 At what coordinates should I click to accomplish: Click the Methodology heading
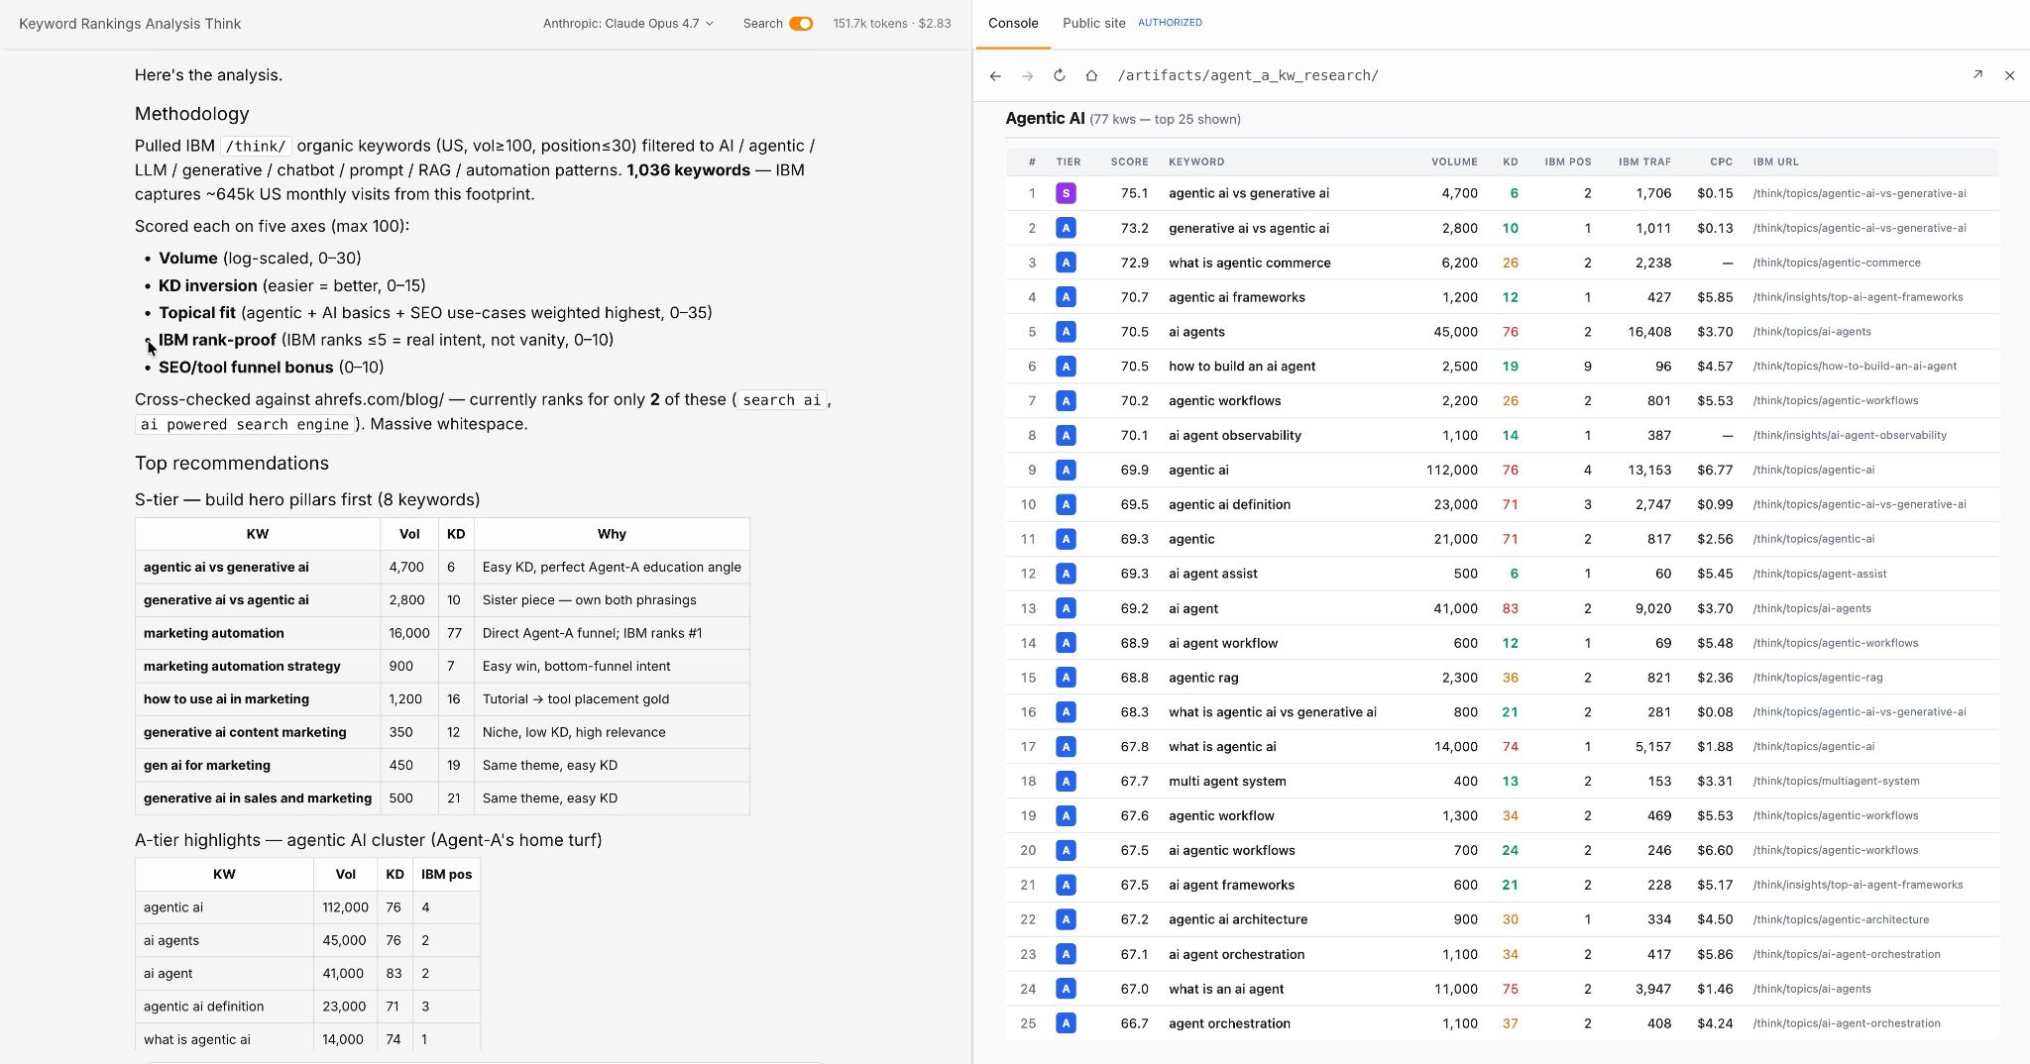click(191, 114)
